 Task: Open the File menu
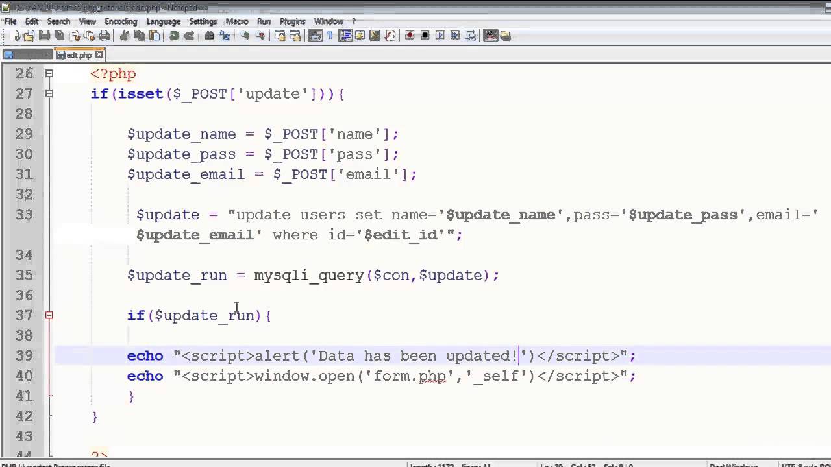pos(10,21)
